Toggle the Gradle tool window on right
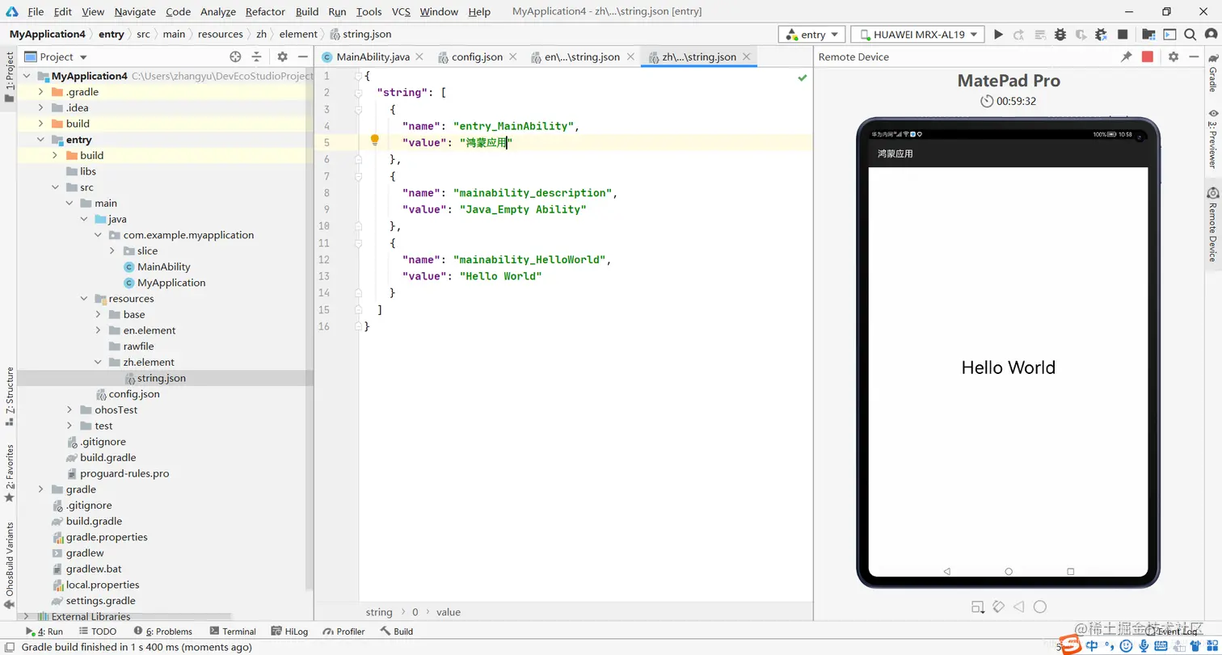The height and width of the screenshot is (655, 1222). 1213,74
